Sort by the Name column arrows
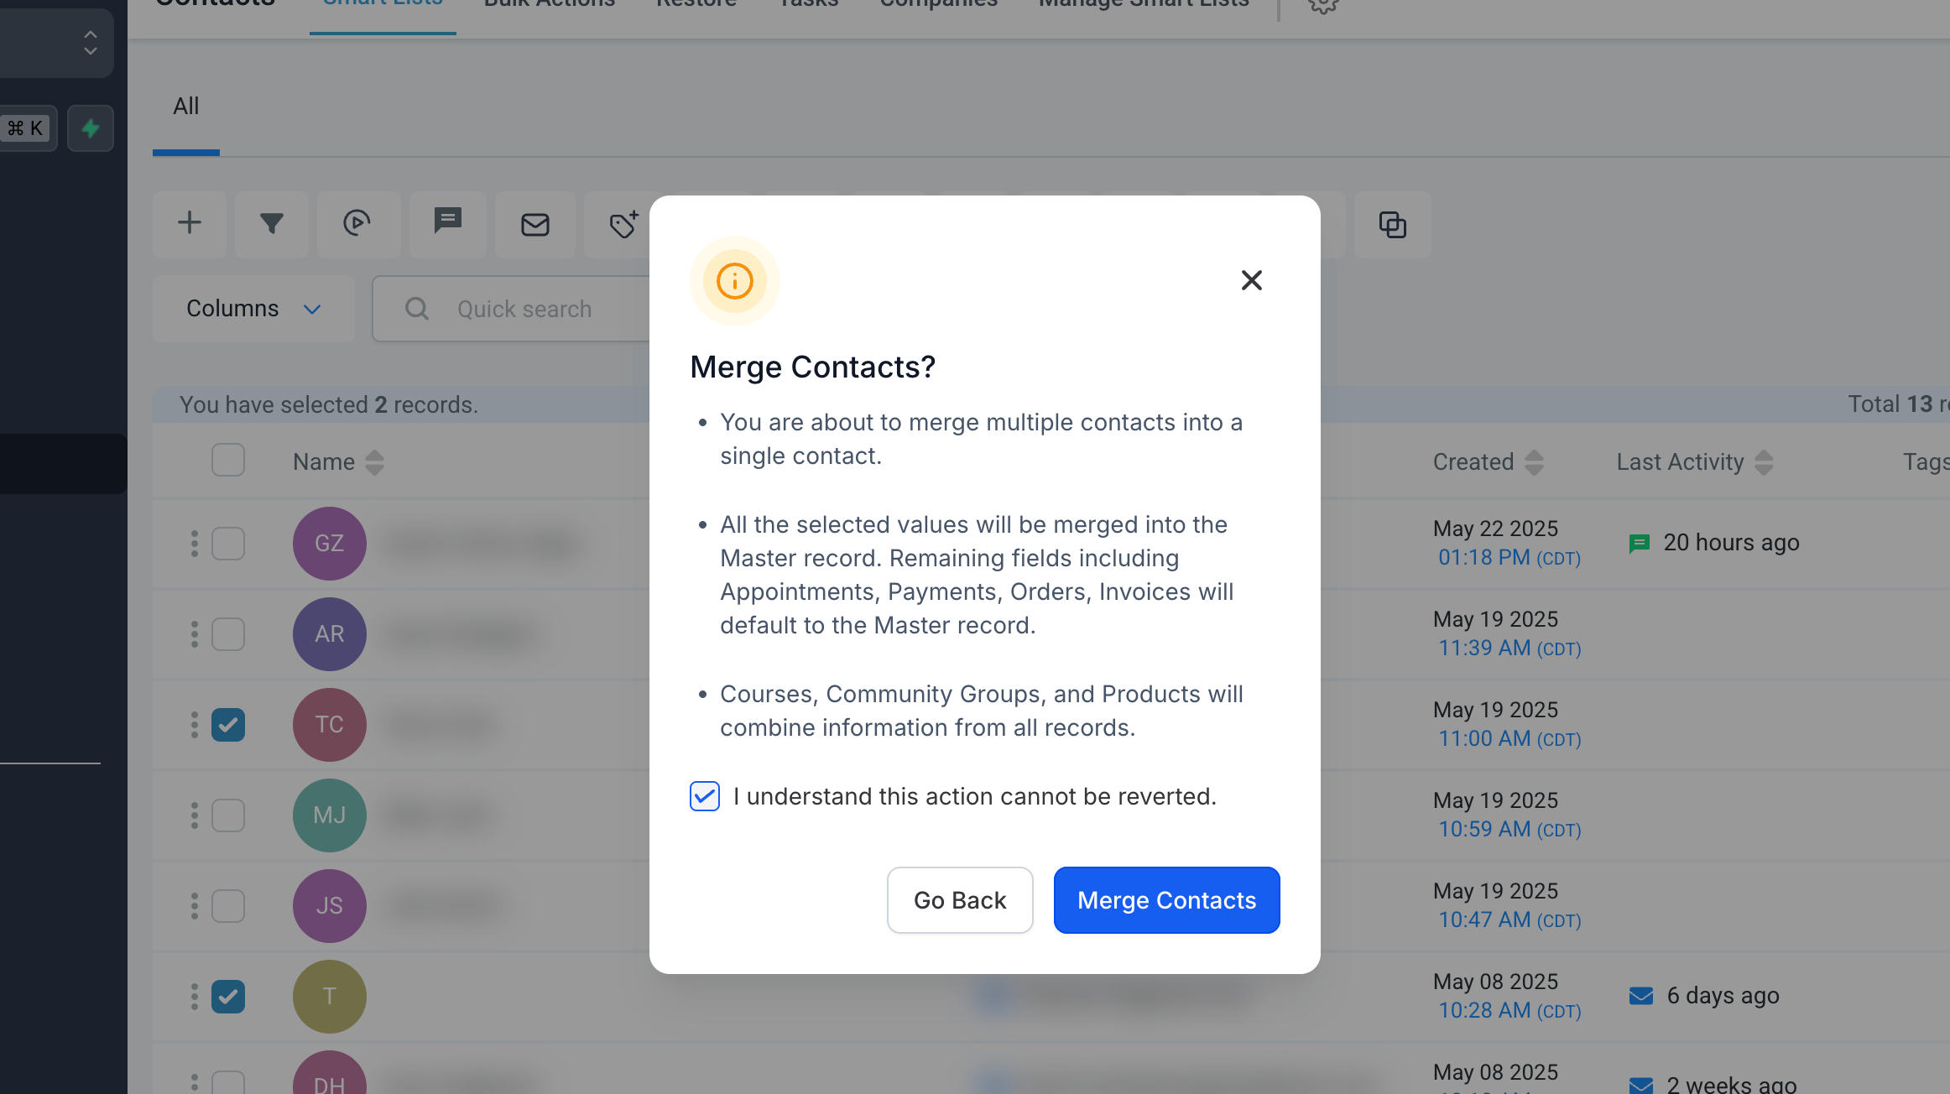Viewport: 1950px width, 1094px height. 374,462
